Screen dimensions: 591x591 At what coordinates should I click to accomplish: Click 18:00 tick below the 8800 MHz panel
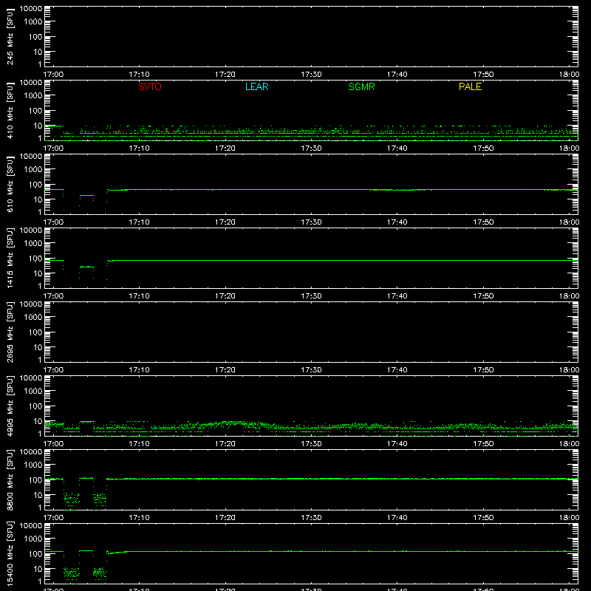569,518
